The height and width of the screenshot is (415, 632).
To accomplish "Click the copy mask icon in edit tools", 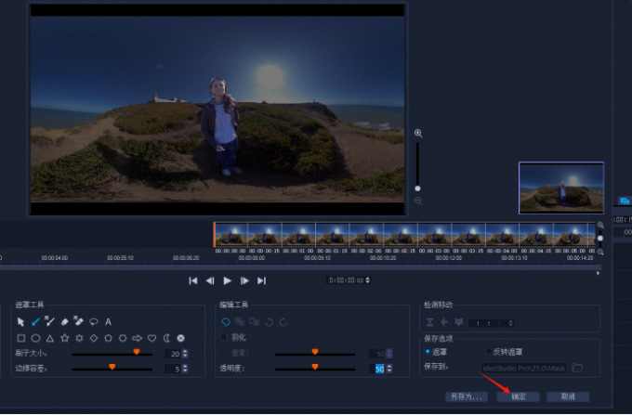I will pyautogui.click(x=240, y=321).
